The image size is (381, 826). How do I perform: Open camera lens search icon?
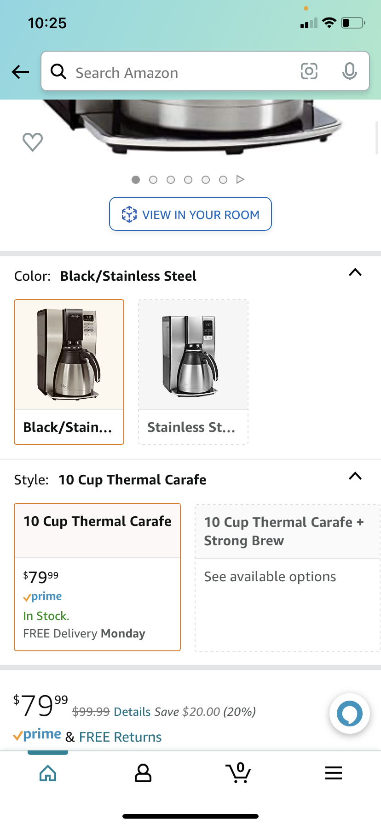click(309, 71)
